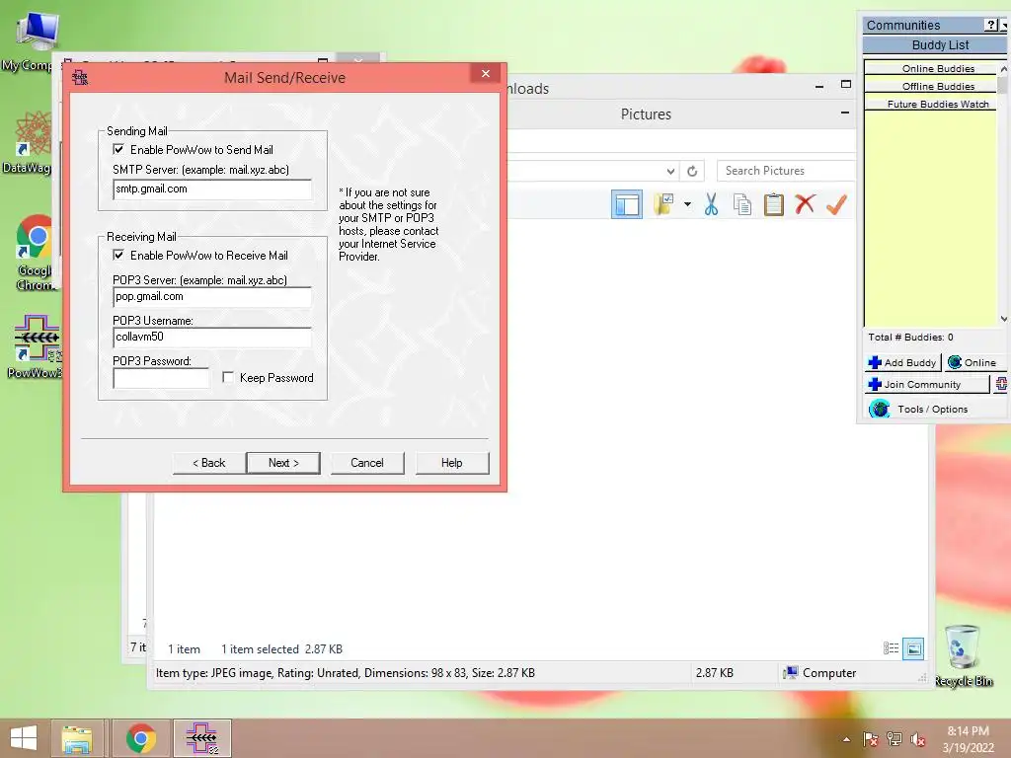Toggle Enable PowWow to Send Mail checkbox
Image resolution: width=1011 pixels, height=758 pixels.
(118, 150)
